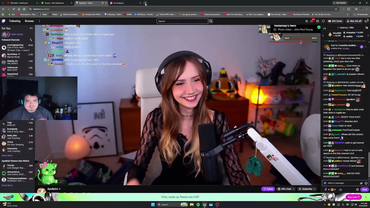Open the user profile avatar menu

(x=367, y=21)
